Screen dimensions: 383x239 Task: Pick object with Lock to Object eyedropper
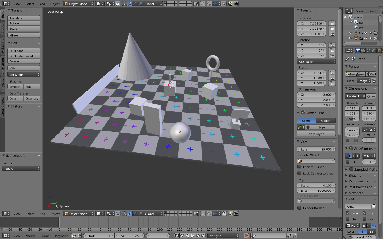333,161
